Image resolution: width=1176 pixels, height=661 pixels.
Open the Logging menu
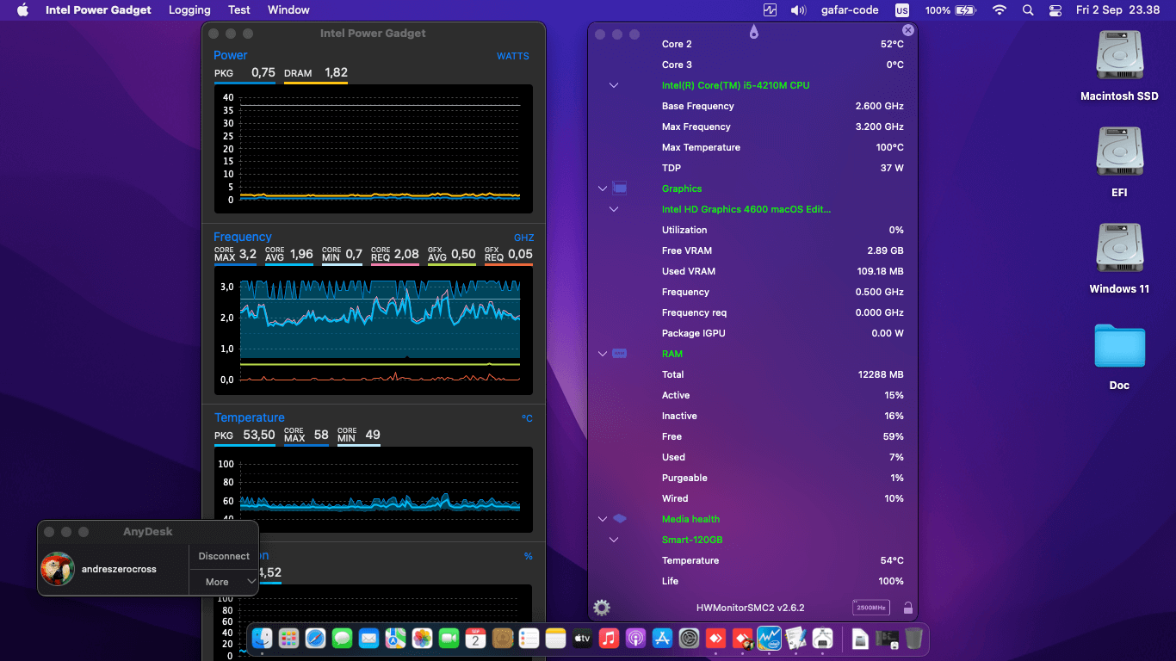(x=189, y=9)
